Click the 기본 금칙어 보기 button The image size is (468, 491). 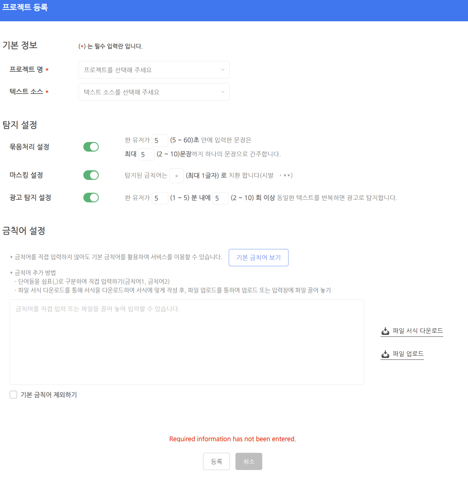(x=258, y=257)
